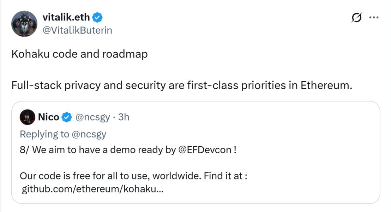Open the github.com/ethereum/kohaku link
391x212 pixels.
coord(92,189)
